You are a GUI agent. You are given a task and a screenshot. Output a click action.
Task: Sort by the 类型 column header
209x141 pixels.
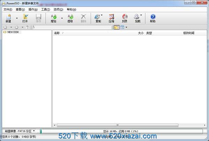[149, 33]
